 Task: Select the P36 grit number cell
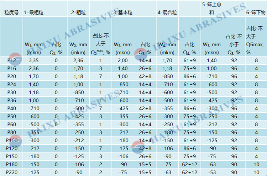11,100
